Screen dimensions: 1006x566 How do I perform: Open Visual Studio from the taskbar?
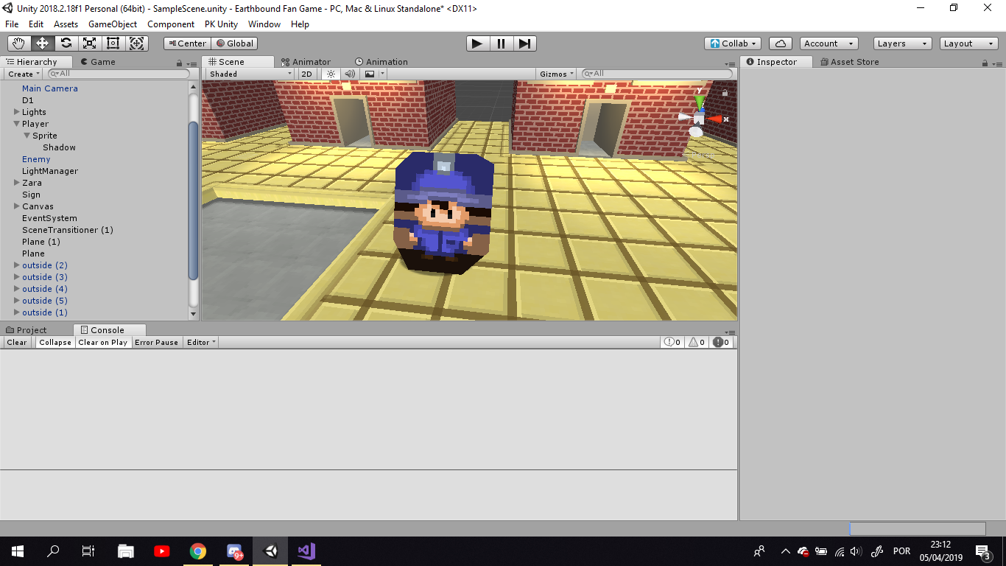[306, 551]
